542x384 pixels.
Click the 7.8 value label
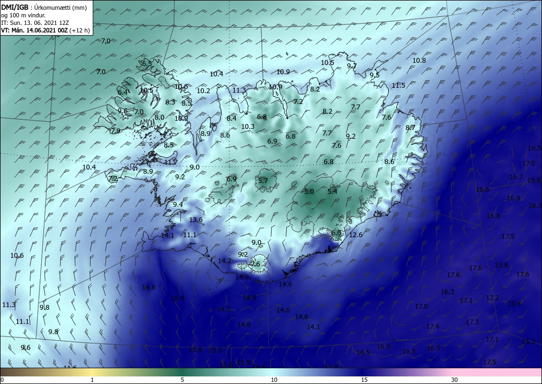(115, 131)
